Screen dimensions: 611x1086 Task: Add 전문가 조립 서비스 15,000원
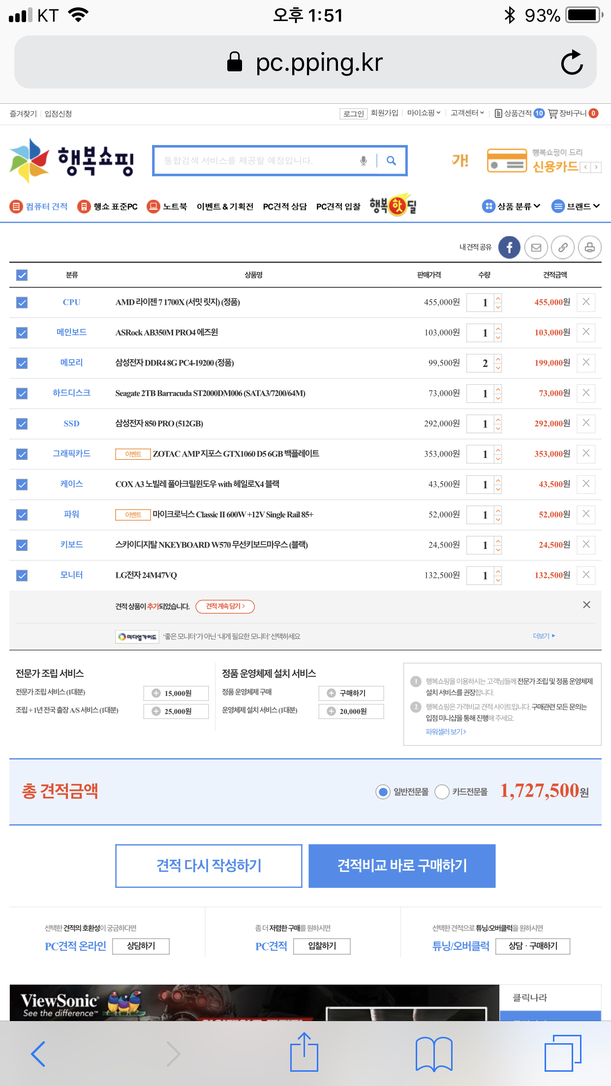pos(176,693)
